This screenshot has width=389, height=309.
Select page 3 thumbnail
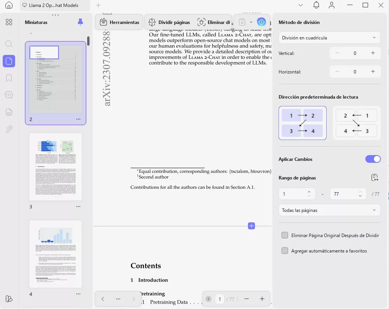pyautogui.click(x=55, y=167)
